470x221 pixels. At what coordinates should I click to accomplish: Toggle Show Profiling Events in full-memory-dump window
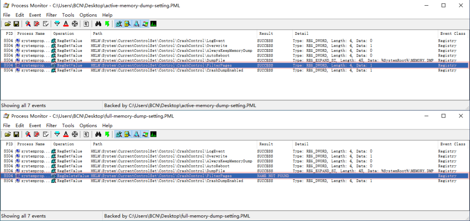point(154,134)
